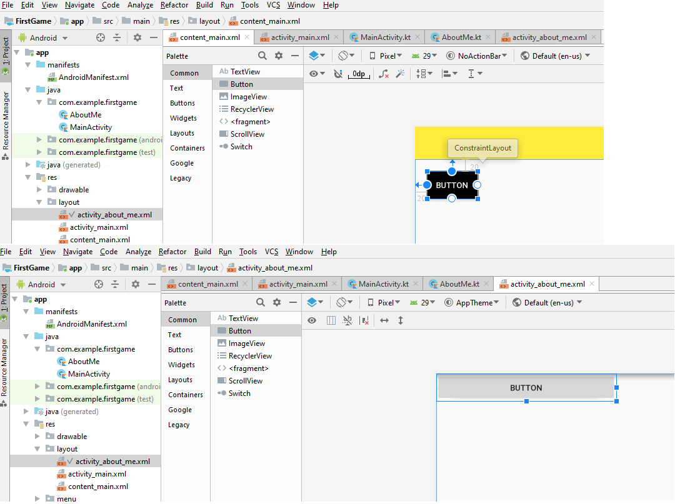Expand java (generated) in upper project tree
The image size is (675, 504).
28,165
